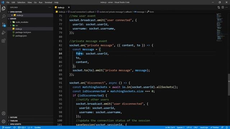The height and width of the screenshot is (129, 230).
Task: Click 'matchingSockets' on line 92
Action: click(x=95, y=87)
